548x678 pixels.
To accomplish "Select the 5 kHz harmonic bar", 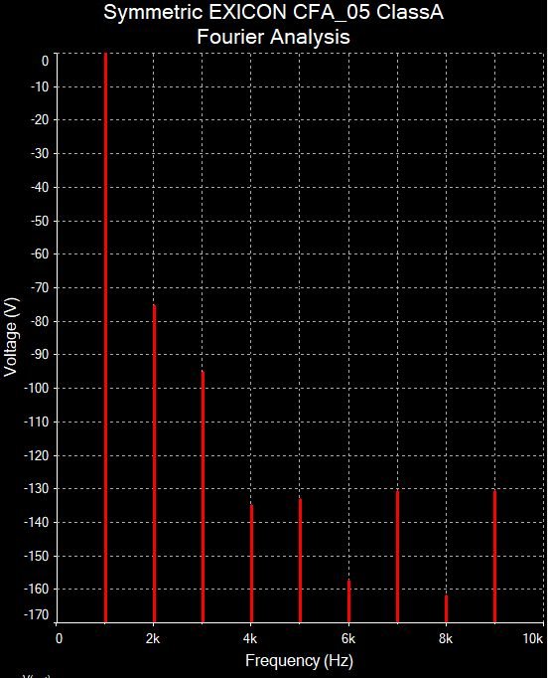I will pyautogui.click(x=300, y=561).
